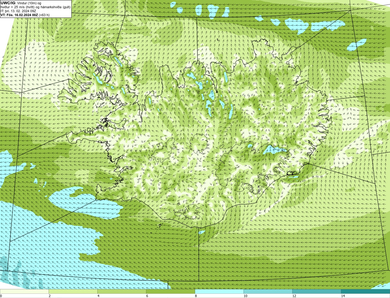Pick the medium green 4–6 m/s color bar segment

(122, 292)
